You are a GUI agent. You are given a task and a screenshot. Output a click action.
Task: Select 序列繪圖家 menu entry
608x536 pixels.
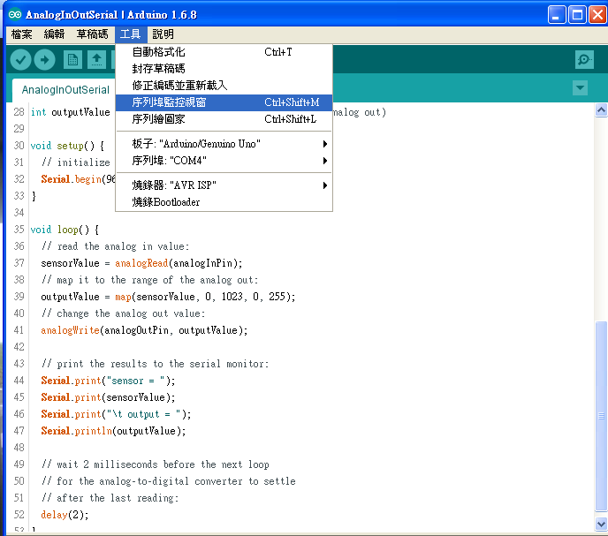point(224,119)
